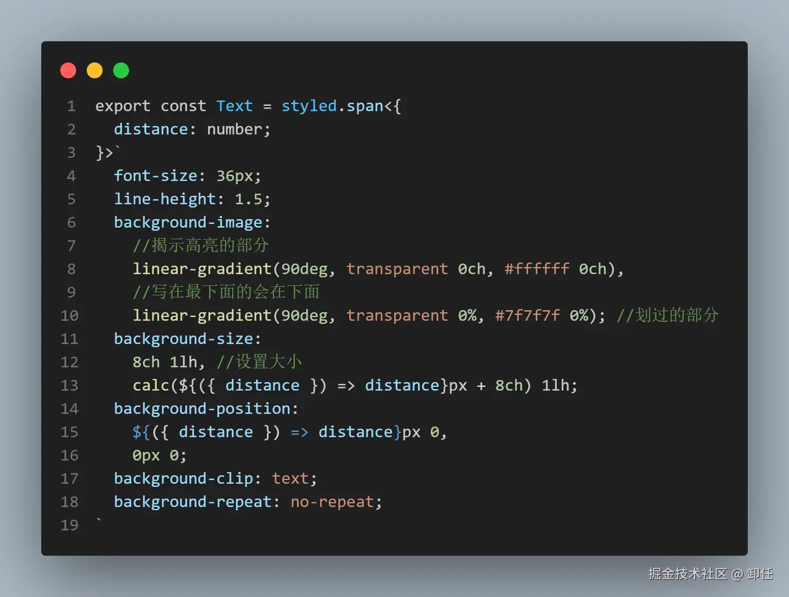The height and width of the screenshot is (597, 789).
Task: Select the comment 揭示高亮的部分
Action: [x=201, y=245]
